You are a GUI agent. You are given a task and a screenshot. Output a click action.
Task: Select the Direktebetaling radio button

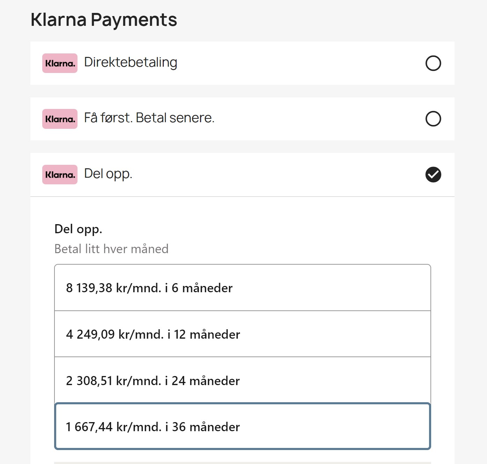433,63
